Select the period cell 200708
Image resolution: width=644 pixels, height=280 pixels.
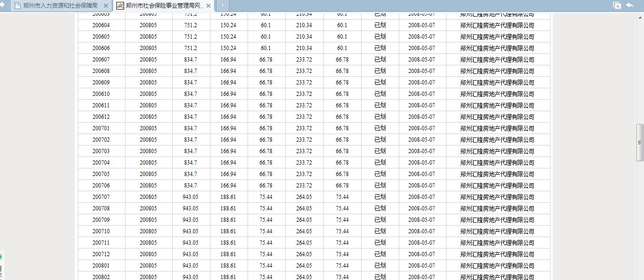[x=101, y=208]
